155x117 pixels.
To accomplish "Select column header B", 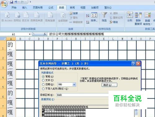I will [x=20, y=39].
